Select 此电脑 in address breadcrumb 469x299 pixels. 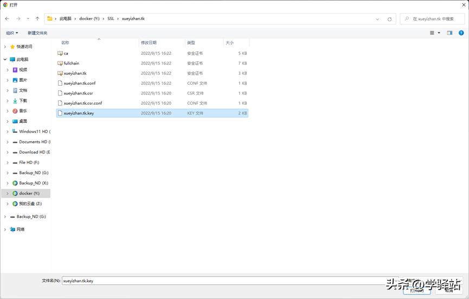coord(65,18)
